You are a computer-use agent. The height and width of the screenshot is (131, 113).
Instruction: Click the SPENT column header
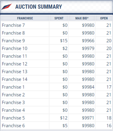(x=59, y=18)
